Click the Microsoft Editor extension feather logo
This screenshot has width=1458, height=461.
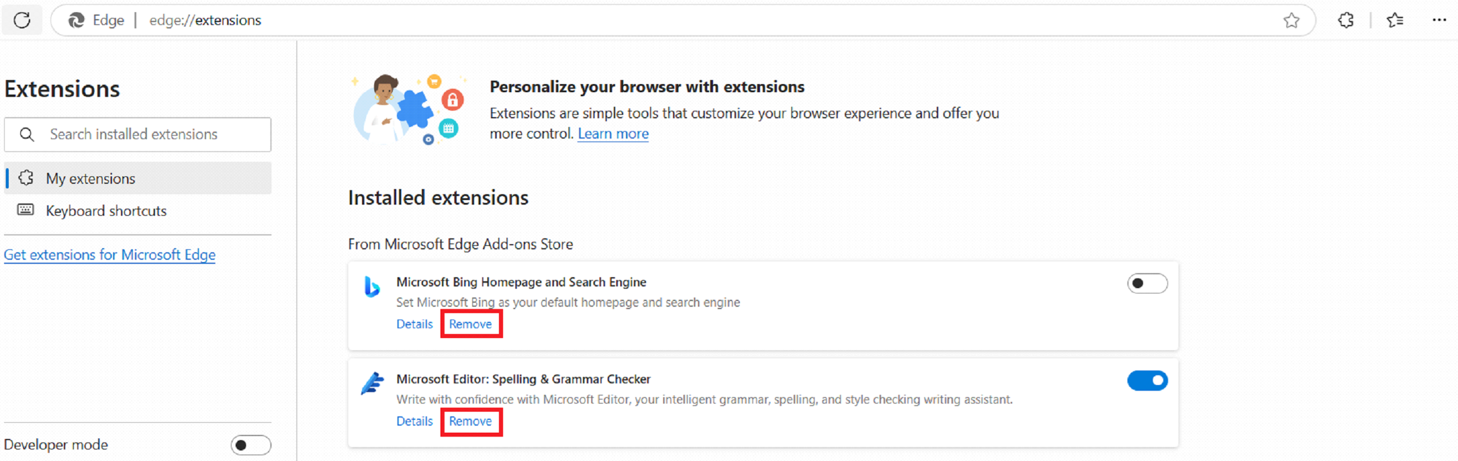click(x=372, y=383)
